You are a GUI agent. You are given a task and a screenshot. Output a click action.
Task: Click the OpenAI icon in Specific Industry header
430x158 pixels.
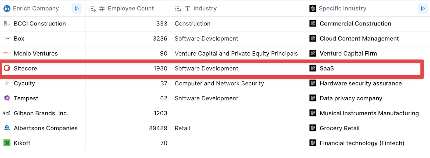pyautogui.click(x=313, y=9)
